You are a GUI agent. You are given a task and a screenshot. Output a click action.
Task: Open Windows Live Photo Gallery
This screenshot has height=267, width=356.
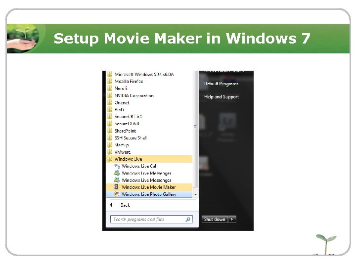point(149,194)
